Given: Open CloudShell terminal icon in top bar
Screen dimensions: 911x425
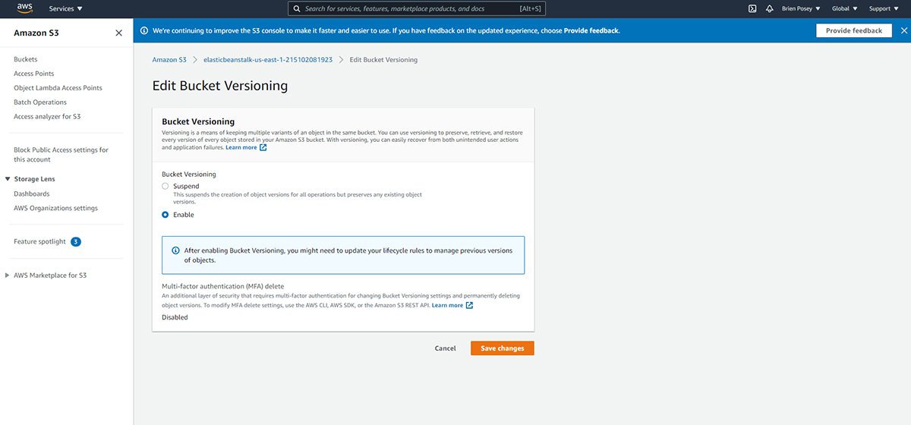Looking at the screenshot, I should 752,9.
